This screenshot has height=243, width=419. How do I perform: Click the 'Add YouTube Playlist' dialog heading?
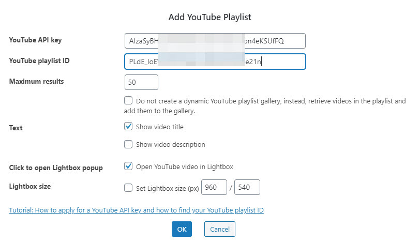[209, 17]
